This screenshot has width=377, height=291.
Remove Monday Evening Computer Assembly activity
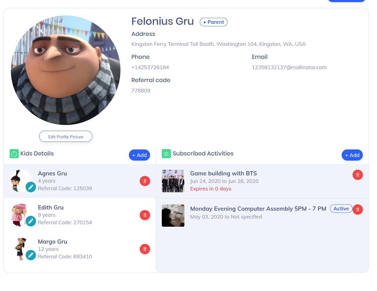(x=358, y=209)
